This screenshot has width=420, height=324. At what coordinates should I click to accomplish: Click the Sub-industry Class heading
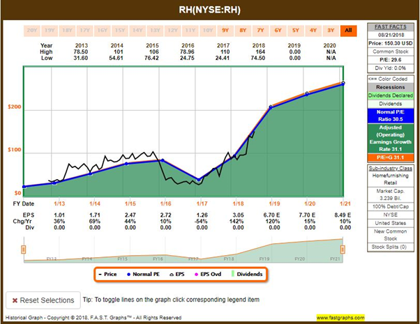[391, 169]
